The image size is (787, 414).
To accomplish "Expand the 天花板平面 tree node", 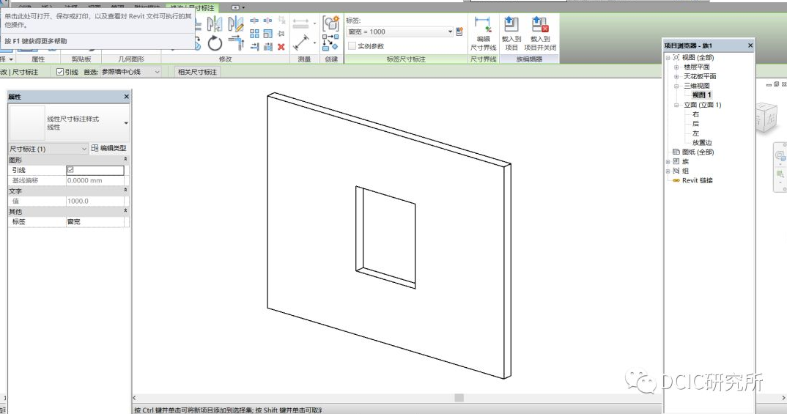I will [x=676, y=76].
